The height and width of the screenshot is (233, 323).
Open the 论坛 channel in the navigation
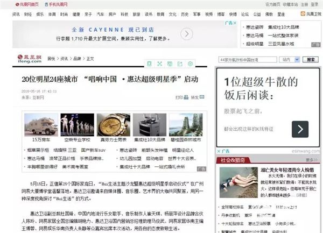pos(245,14)
